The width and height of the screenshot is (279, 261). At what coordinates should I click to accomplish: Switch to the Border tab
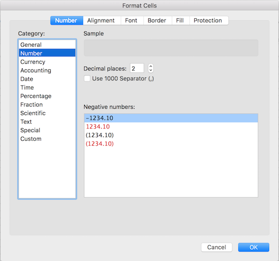tap(158, 21)
